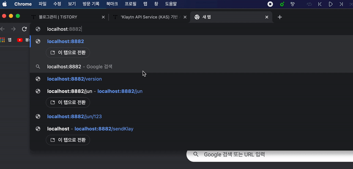This screenshot has width=353, height=169.
Task: Open the 파일 menu
Action: click(42, 4)
